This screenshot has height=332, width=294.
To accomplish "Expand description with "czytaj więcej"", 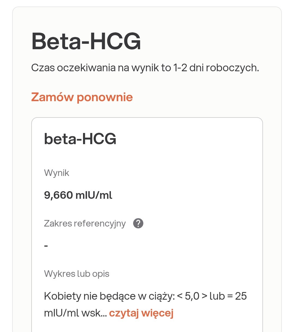I will coord(141,313).
